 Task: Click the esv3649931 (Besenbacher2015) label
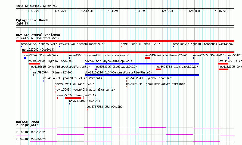(82, 44)
